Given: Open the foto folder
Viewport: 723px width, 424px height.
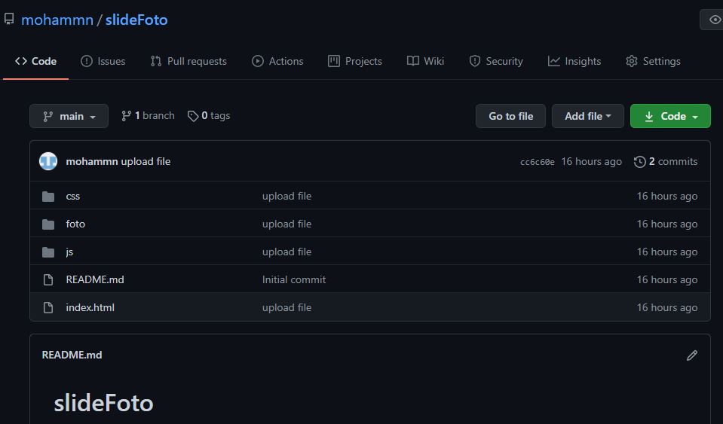Looking at the screenshot, I should click(x=75, y=224).
